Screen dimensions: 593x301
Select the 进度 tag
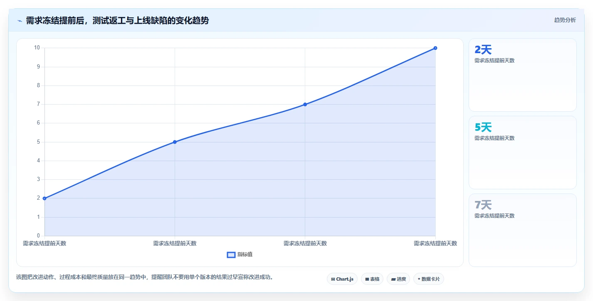click(398, 279)
